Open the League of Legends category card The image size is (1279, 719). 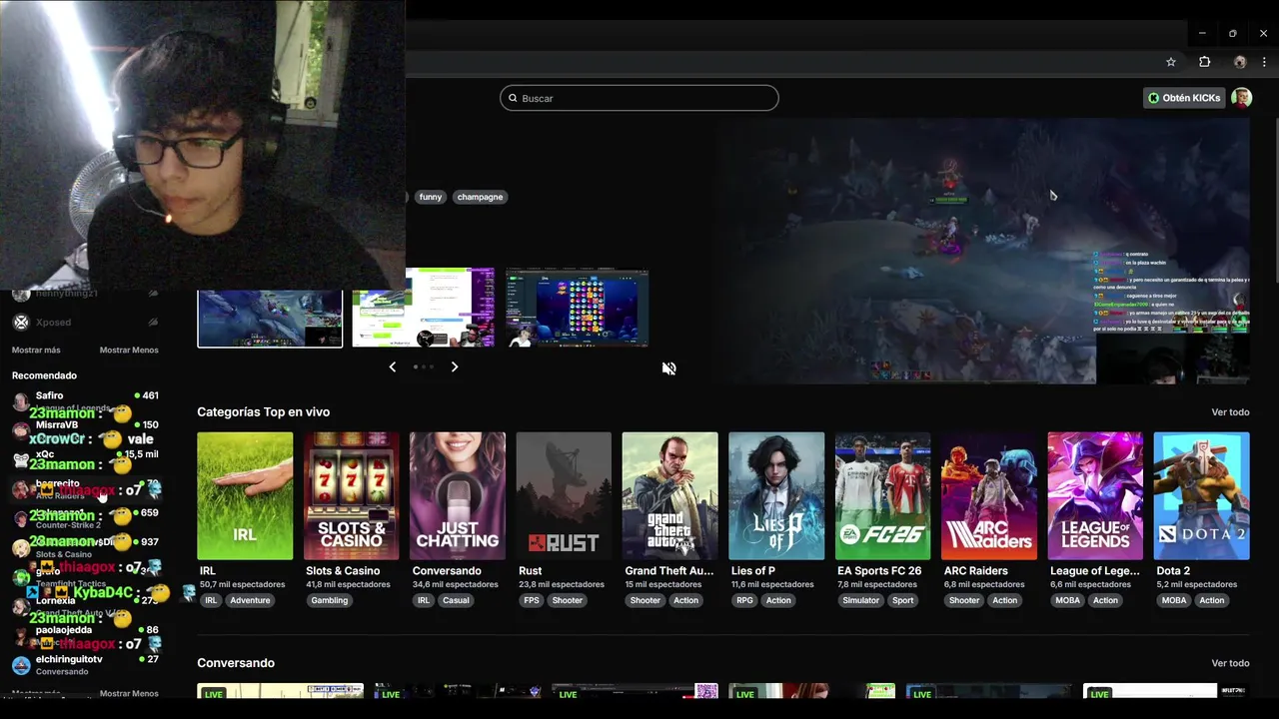click(x=1095, y=495)
